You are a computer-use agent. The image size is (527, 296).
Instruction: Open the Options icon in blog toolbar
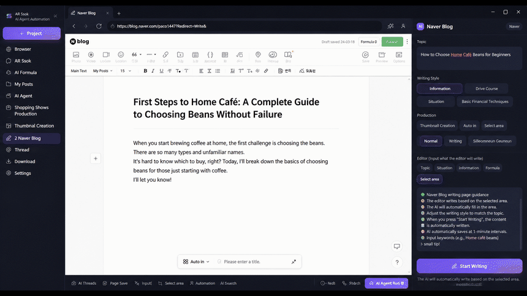[399, 57]
